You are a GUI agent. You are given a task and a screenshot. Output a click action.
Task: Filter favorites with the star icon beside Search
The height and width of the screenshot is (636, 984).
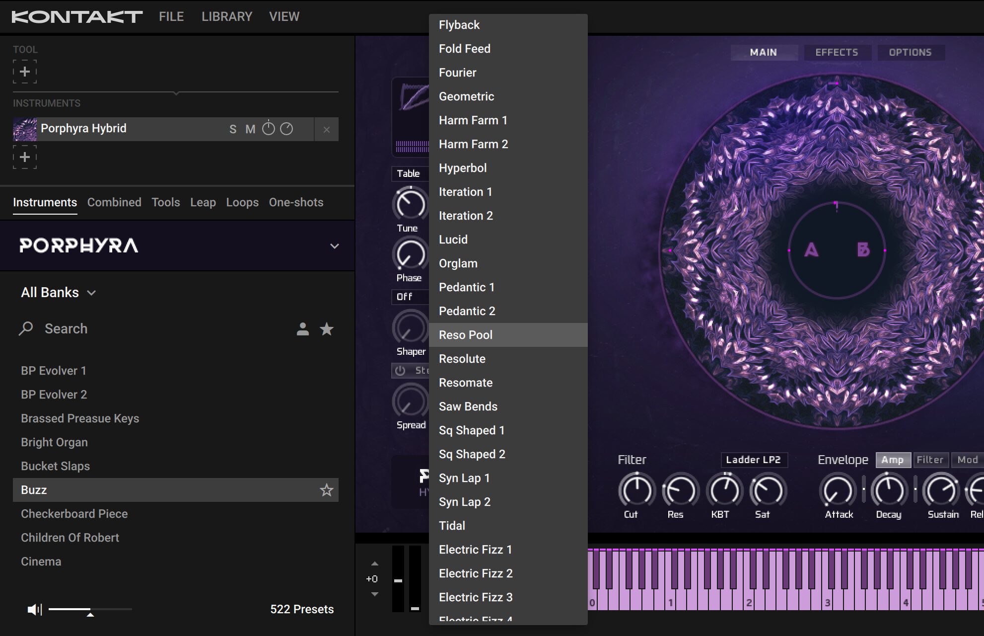pos(327,329)
